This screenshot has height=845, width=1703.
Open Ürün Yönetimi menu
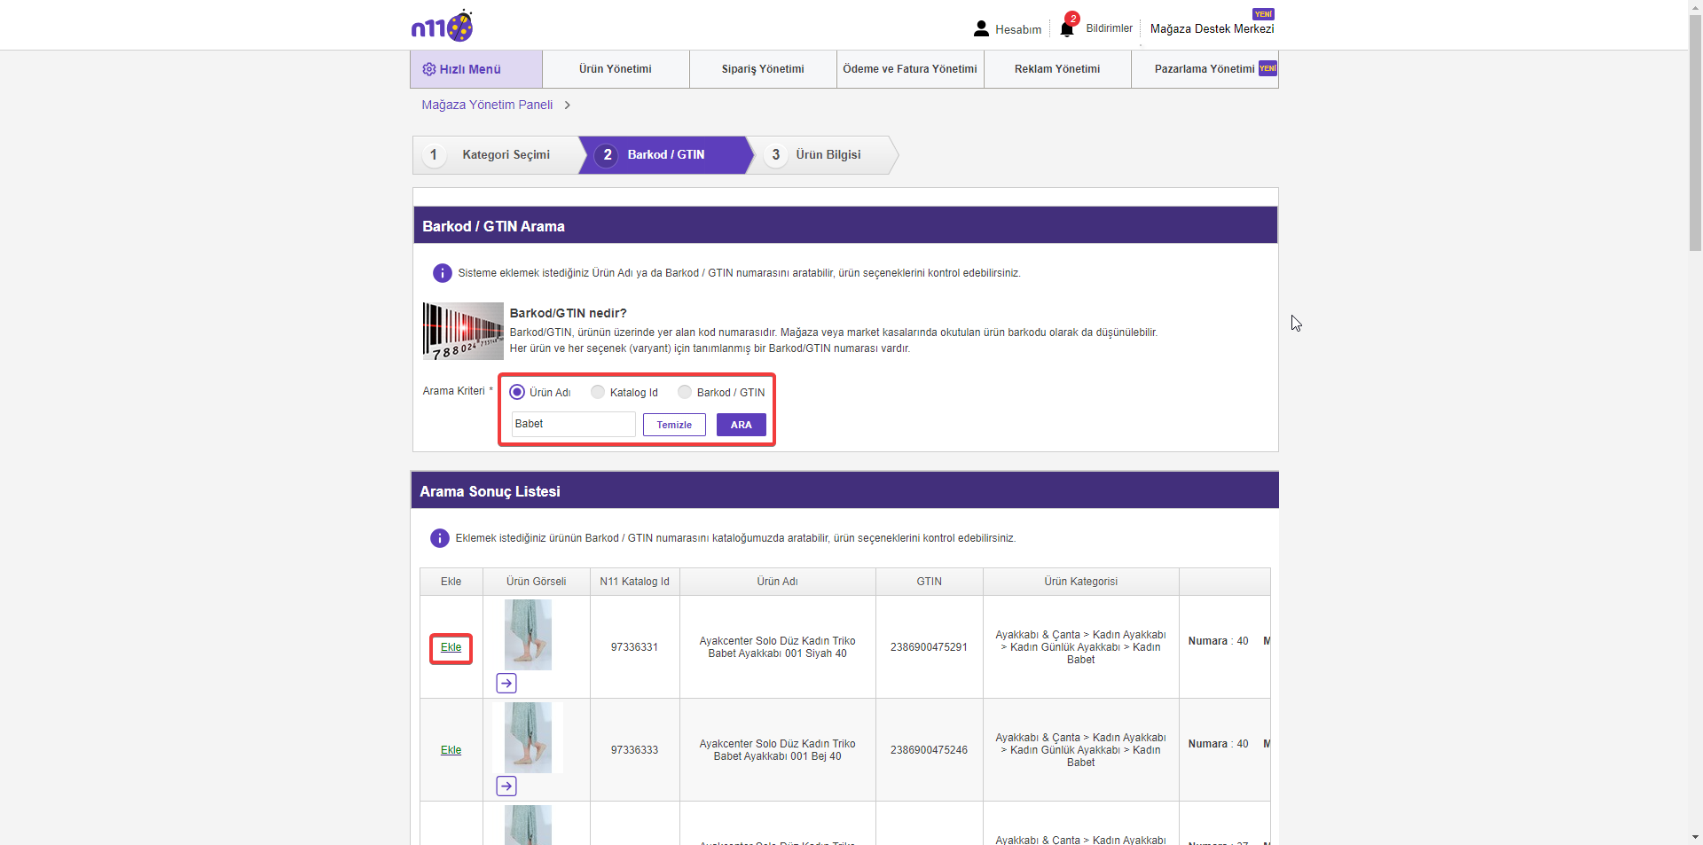pos(616,69)
